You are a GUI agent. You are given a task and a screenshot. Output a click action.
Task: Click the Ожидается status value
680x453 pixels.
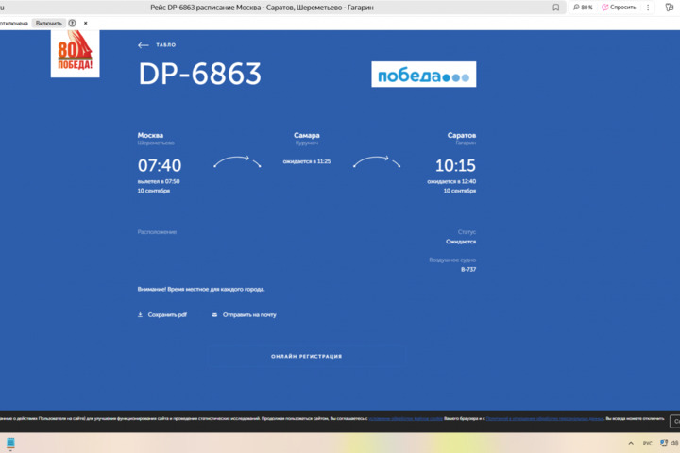[x=461, y=242]
